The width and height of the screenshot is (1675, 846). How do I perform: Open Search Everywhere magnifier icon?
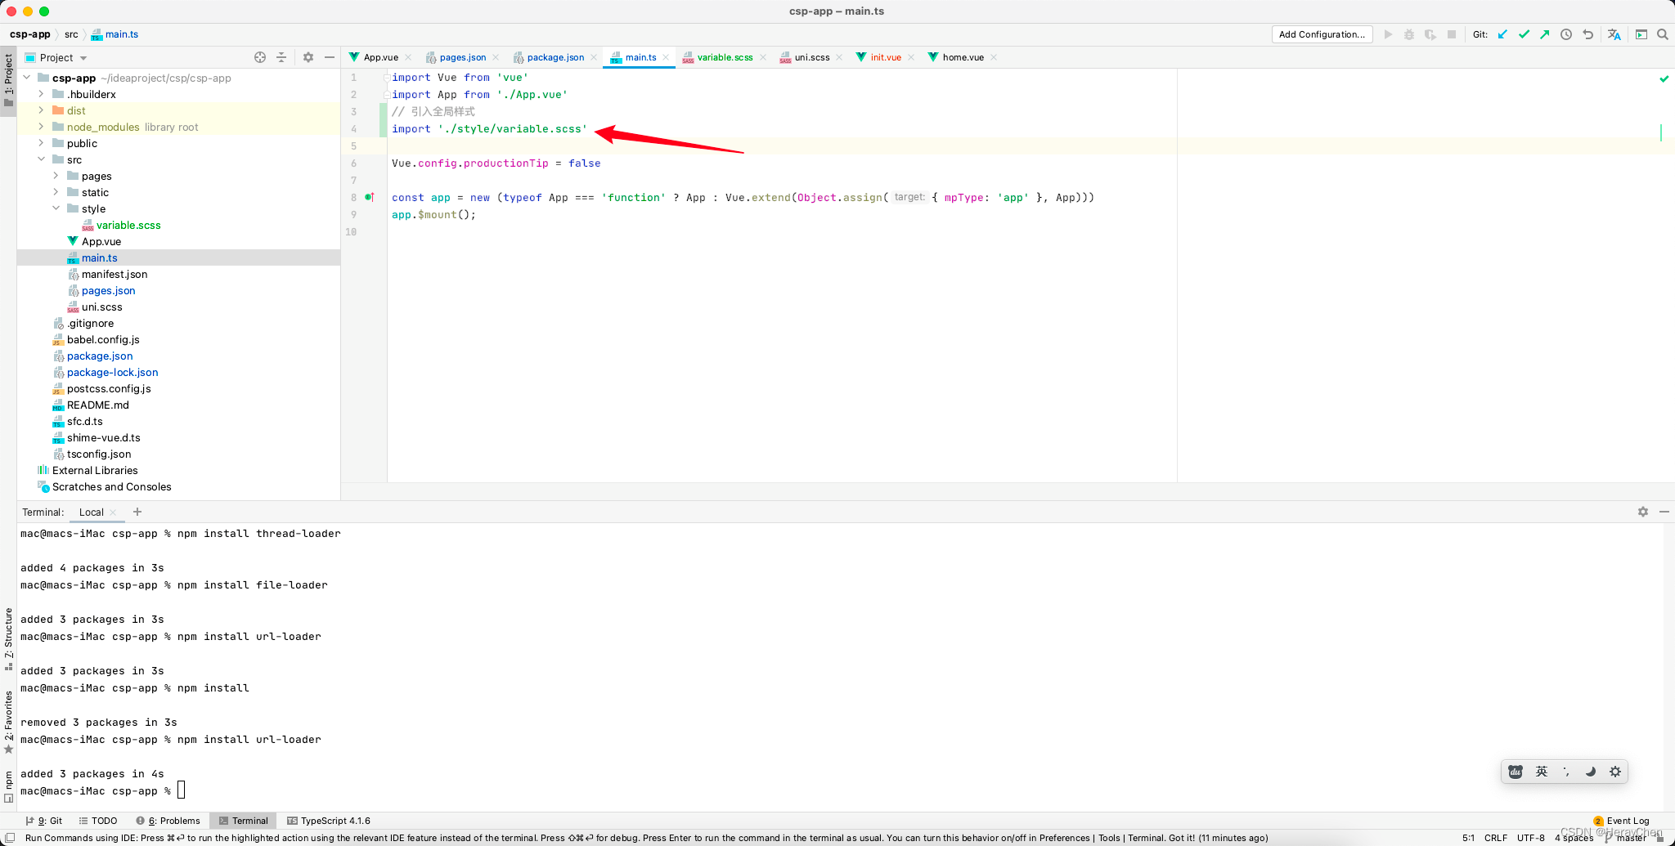[1663, 34]
